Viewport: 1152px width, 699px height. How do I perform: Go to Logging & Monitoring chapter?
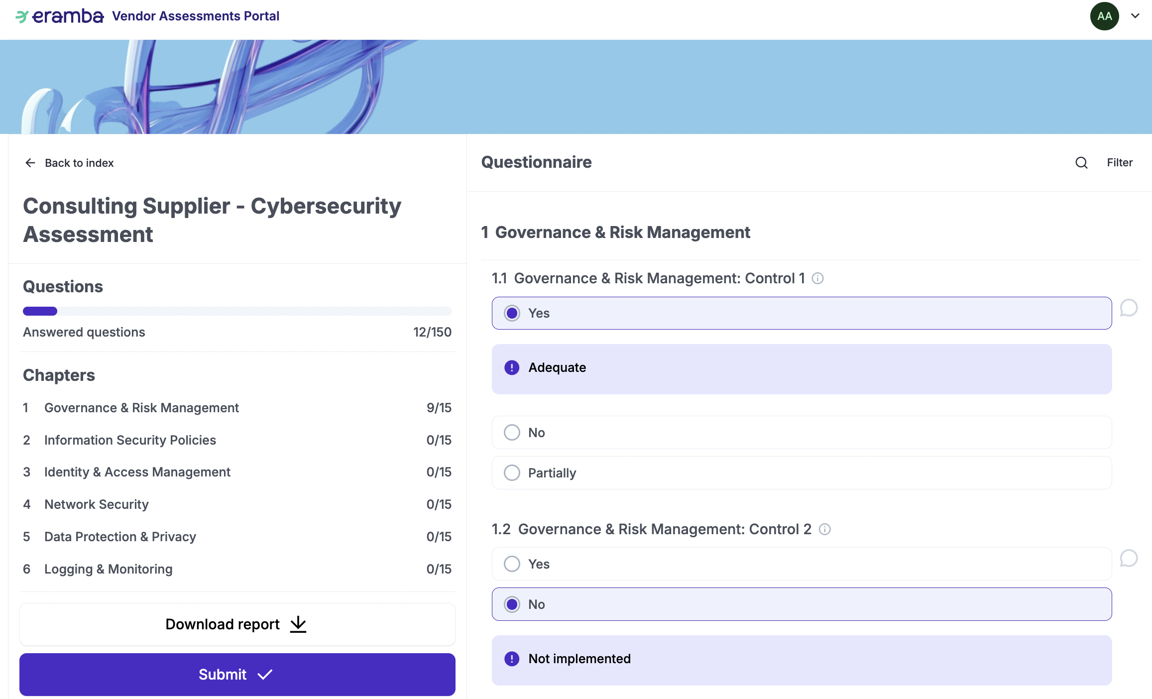[108, 569]
